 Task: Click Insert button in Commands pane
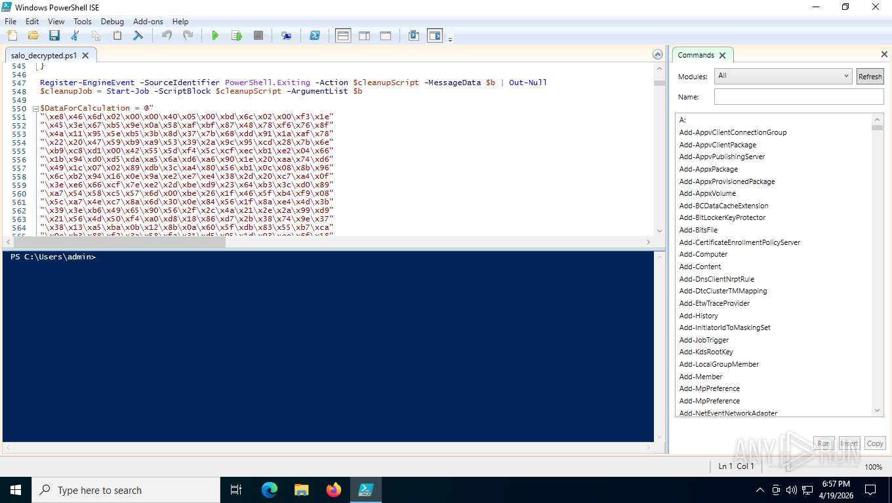pos(849,443)
